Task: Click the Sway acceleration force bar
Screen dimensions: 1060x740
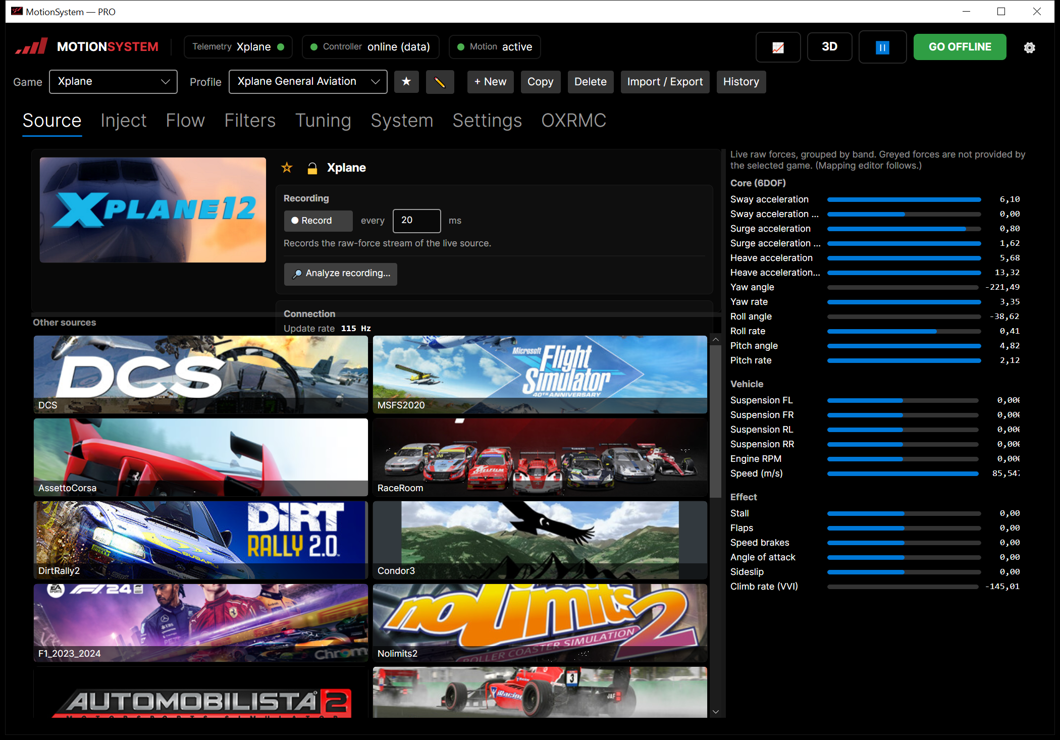Action: 904,200
